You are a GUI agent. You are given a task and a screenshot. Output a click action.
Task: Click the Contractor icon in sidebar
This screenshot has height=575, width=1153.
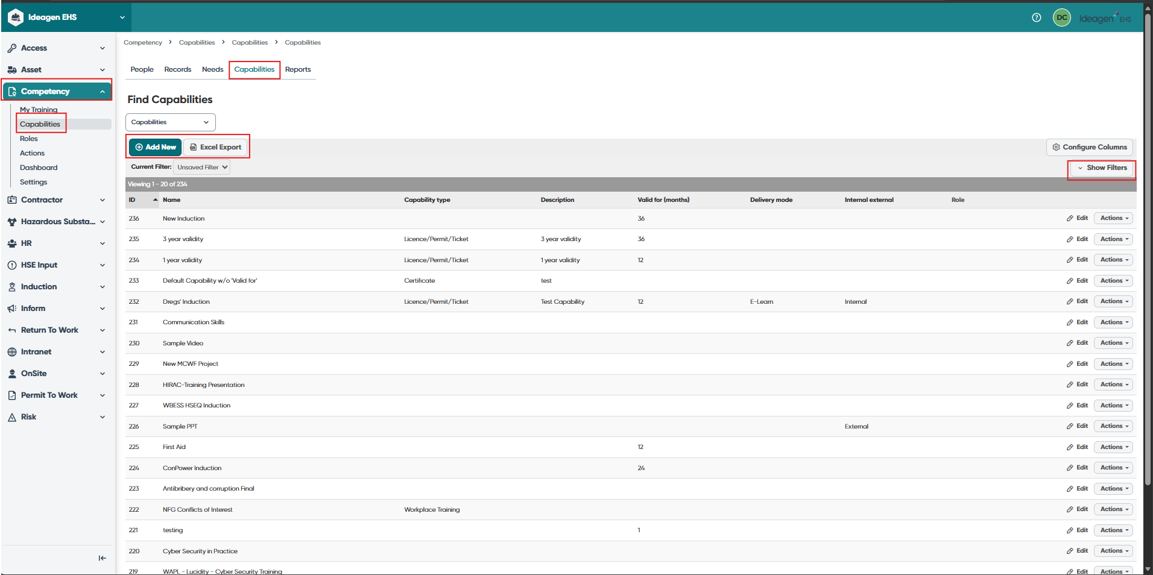tap(12, 200)
